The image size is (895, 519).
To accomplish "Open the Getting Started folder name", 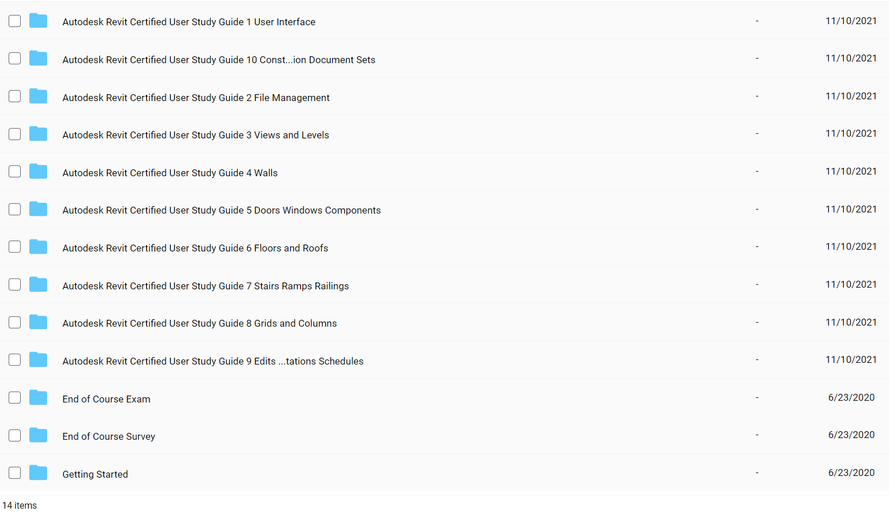I will [x=95, y=474].
